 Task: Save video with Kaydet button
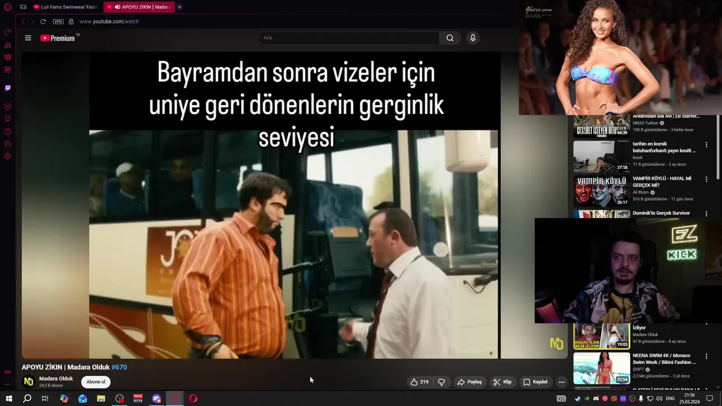tap(535, 382)
